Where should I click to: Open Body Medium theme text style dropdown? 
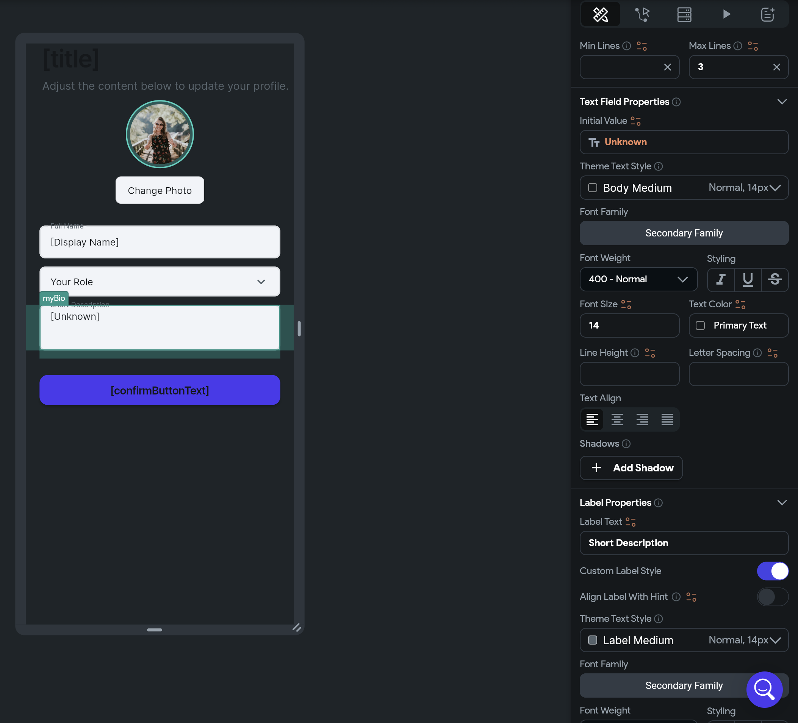(684, 188)
